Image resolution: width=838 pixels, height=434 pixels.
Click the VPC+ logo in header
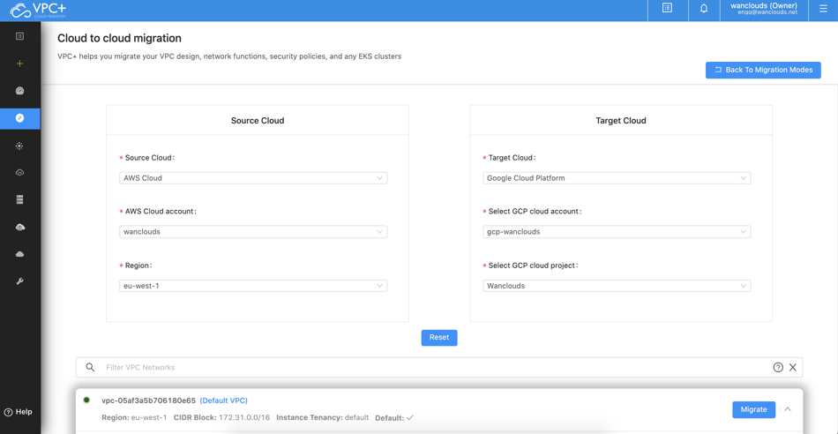(37, 11)
